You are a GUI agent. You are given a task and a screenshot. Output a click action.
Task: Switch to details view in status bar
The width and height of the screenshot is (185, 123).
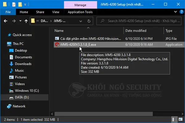(174, 120)
